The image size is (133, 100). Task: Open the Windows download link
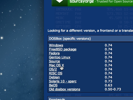tap(56, 45)
